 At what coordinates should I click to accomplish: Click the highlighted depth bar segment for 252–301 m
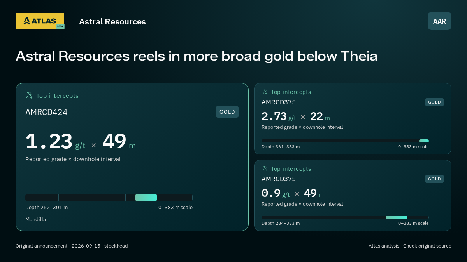pos(146,198)
